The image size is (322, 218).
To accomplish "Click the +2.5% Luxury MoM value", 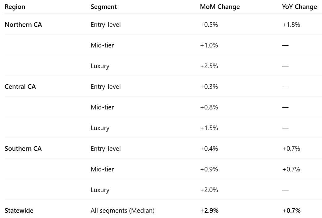I will click(209, 66).
